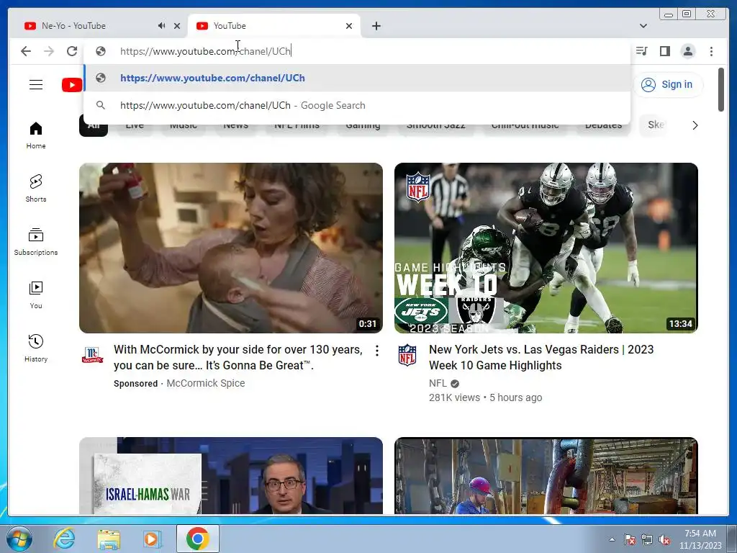Screen dimensions: 737x553
Task: Click the McCormick Spice channel avatar
Action: tap(93, 355)
